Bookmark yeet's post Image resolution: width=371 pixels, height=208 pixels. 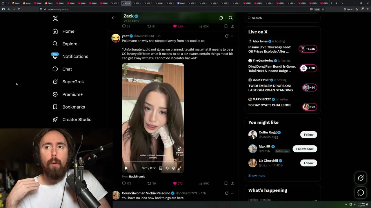coord(226,183)
